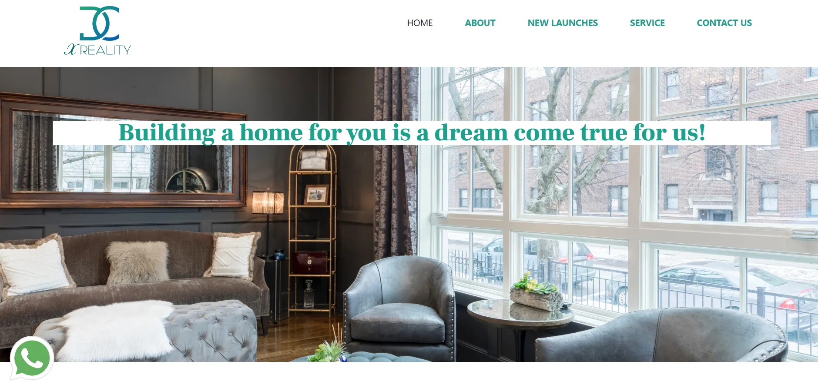Click the 'Building a home for you' headline
The width and height of the screenshot is (818, 381).
(x=412, y=133)
